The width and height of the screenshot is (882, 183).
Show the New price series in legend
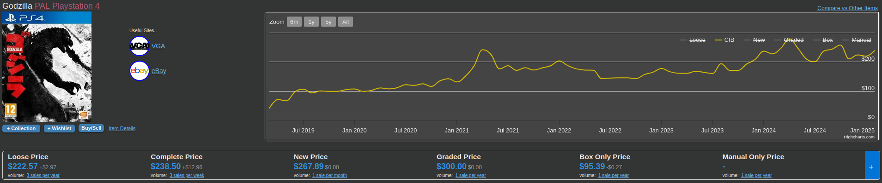tap(754, 40)
